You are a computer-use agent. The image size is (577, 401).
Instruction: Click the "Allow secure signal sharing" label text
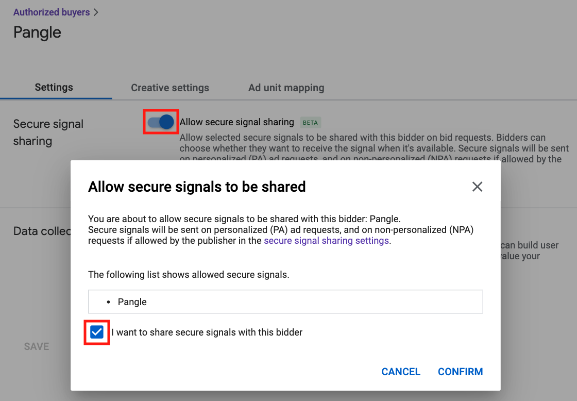[x=236, y=122]
